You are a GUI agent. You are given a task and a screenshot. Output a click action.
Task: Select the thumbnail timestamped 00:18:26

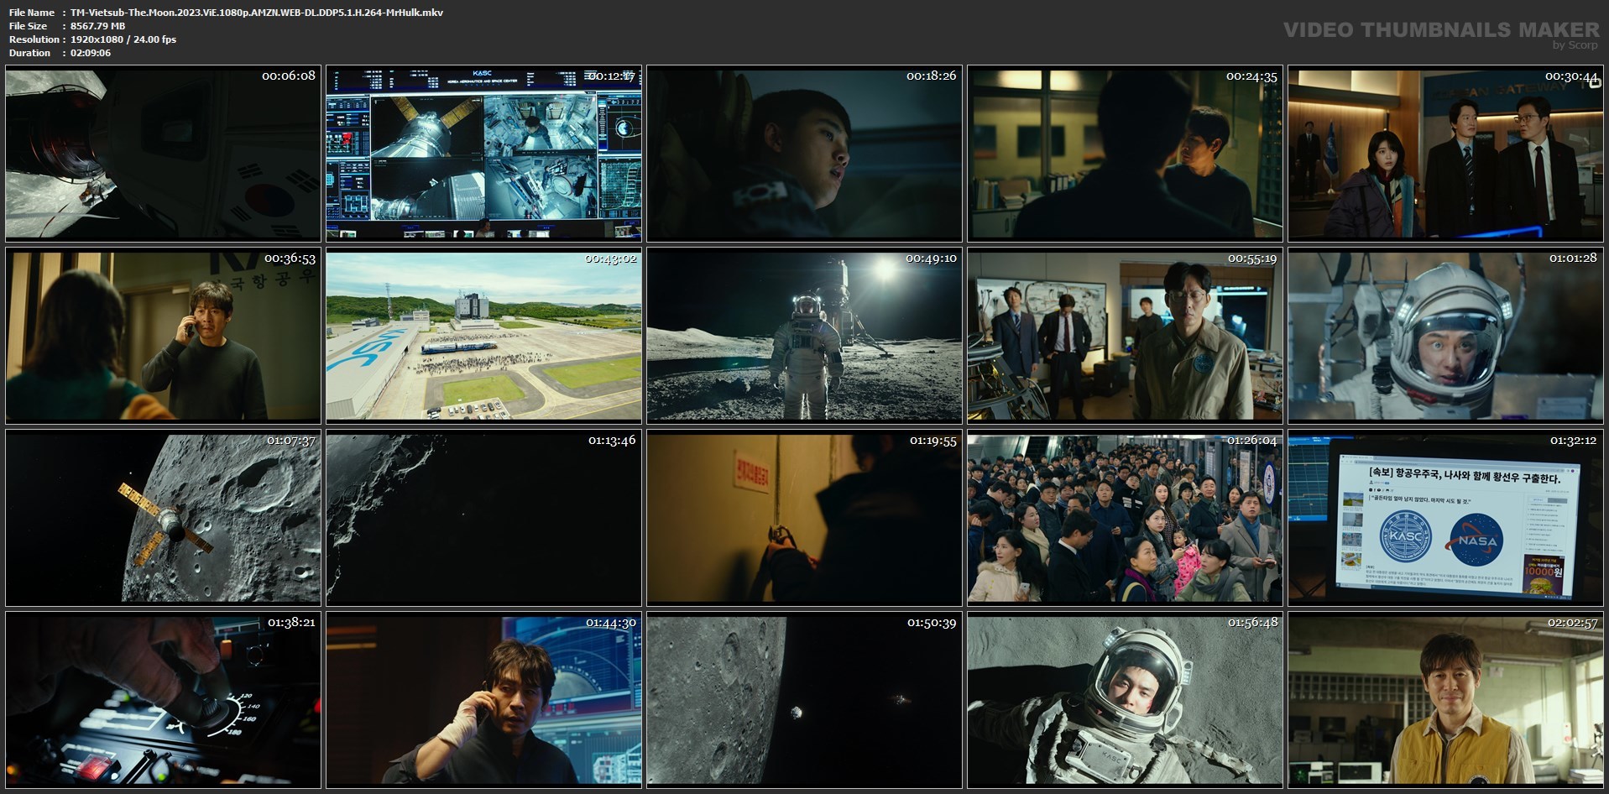click(x=804, y=153)
